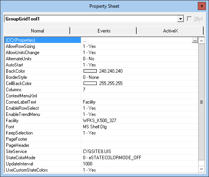Select the EnableRowSelect property name
Viewport: 209px width, 177px height.
click(x=22, y=108)
